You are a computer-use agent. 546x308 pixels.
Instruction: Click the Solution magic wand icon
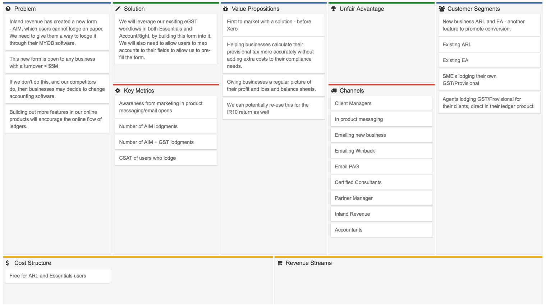[x=118, y=9]
